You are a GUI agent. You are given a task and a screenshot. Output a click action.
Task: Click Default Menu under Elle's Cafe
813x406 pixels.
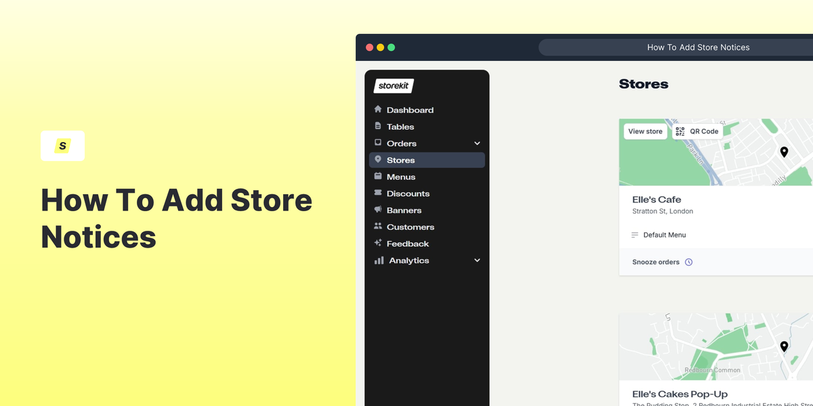tap(664, 235)
